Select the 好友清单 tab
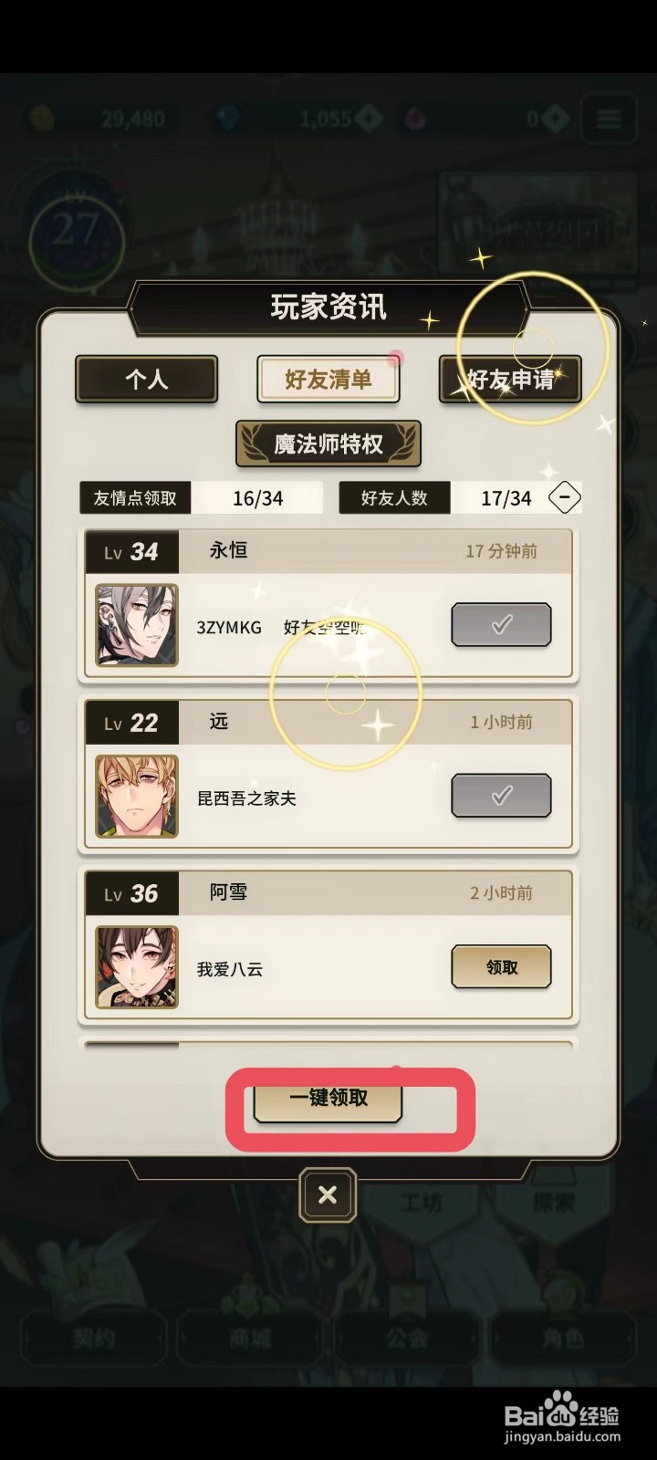Screen dimensions: 657x1460 click(328, 379)
